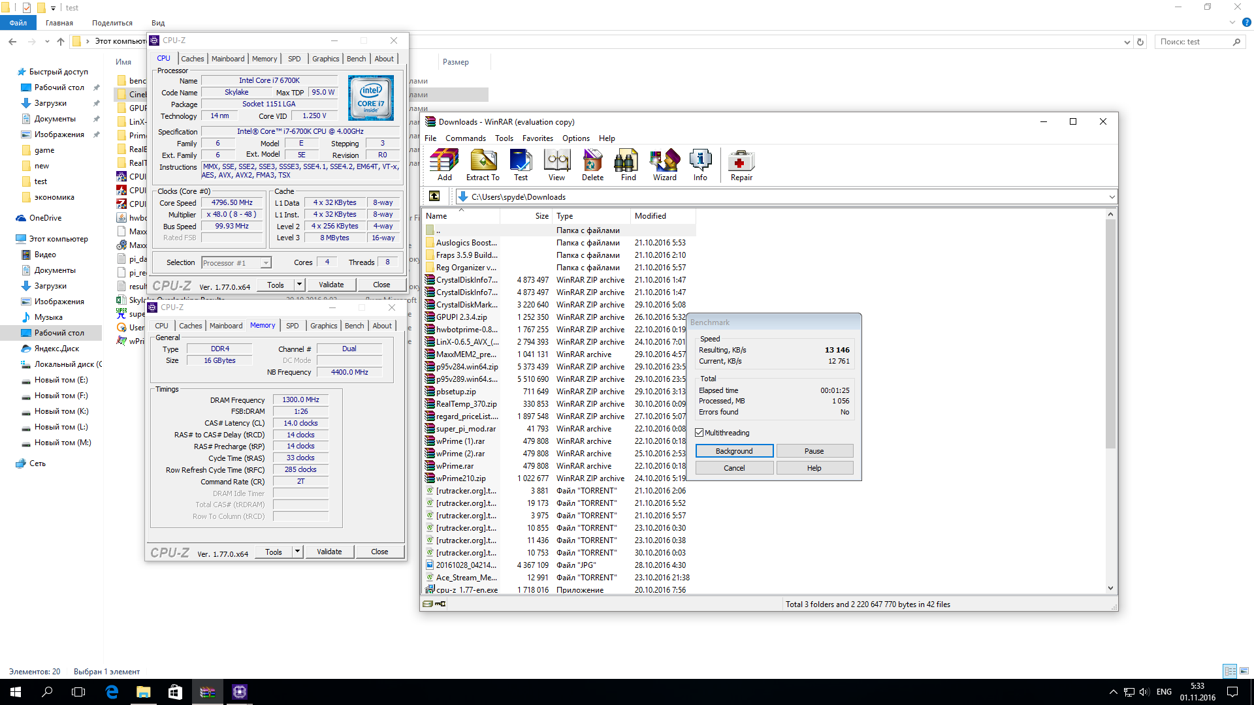Click Background button in Benchmark dialog

(734, 451)
